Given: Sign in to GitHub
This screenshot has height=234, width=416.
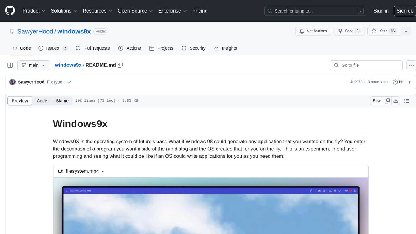Looking at the screenshot, I should pos(381,11).
